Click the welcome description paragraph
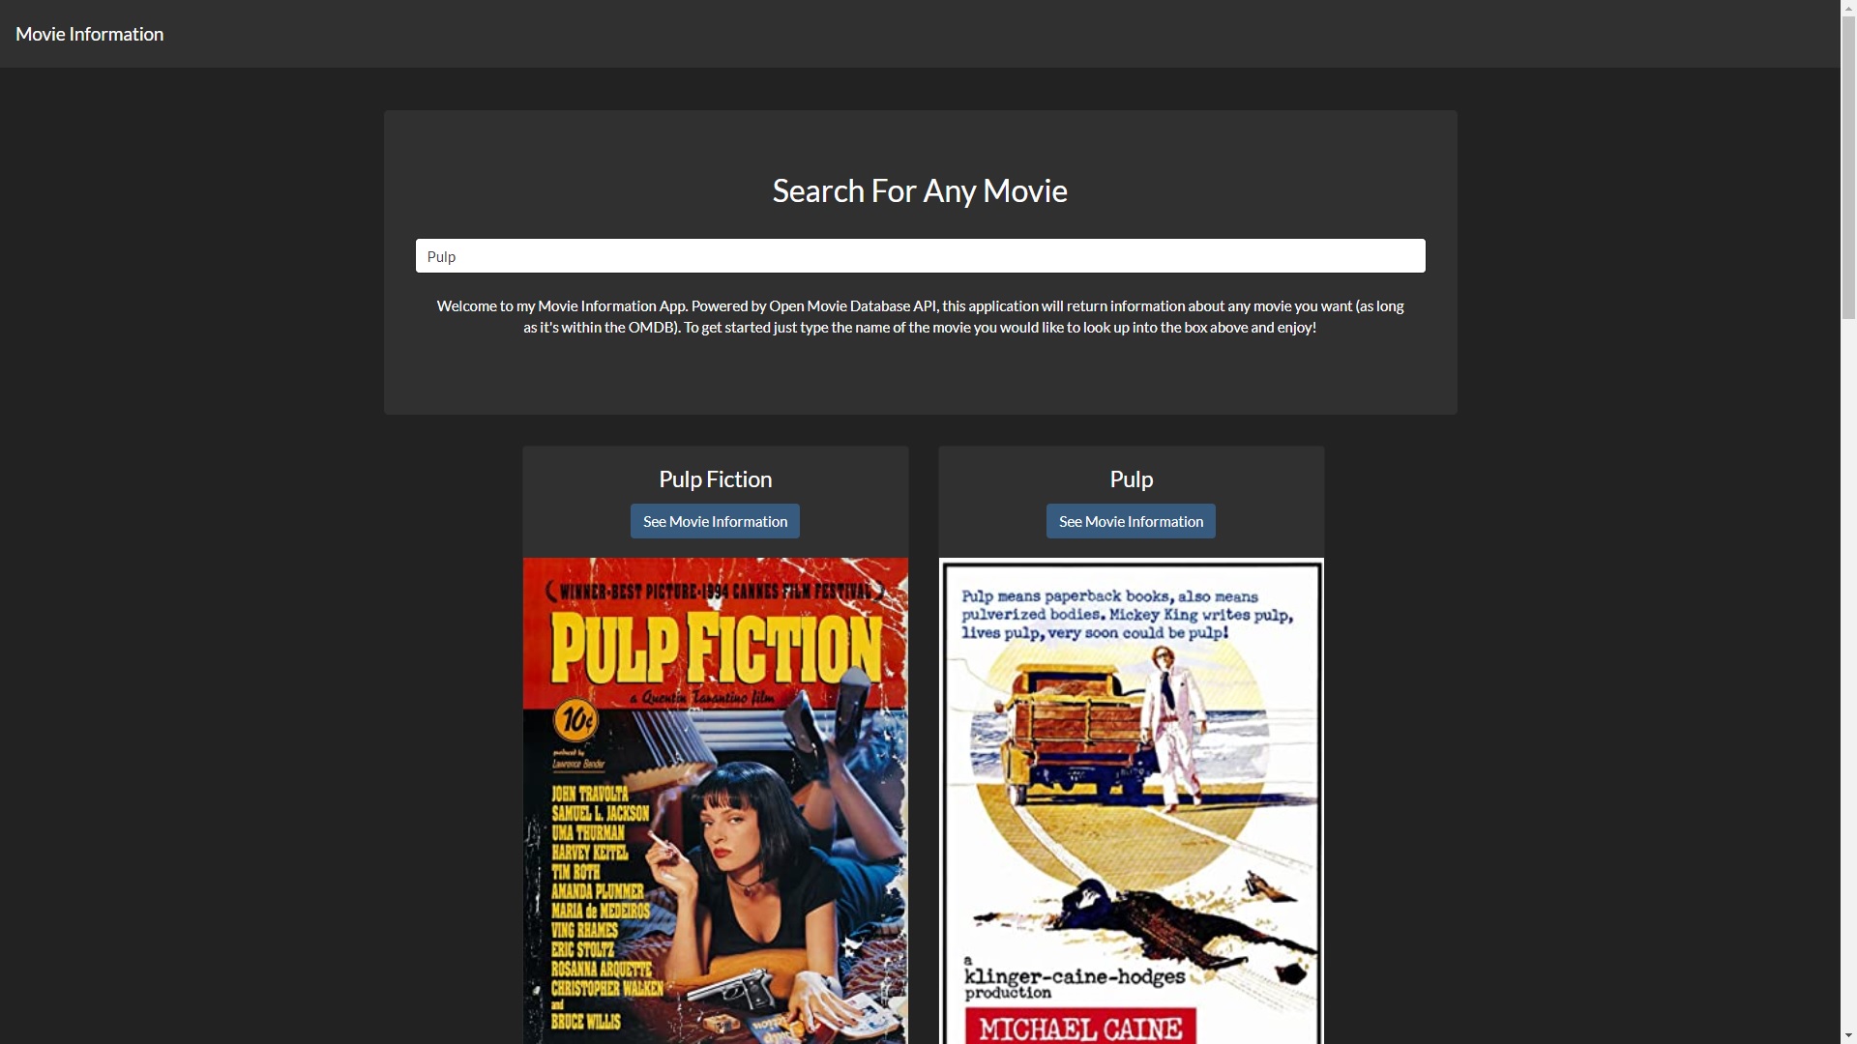This screenshot has width=1857, height=1044. tap(920, 316)
